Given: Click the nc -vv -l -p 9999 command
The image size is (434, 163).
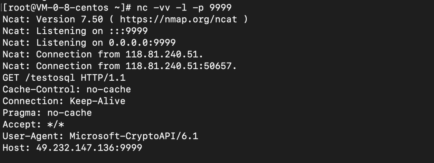Looking at the screenshot, I should click(x=184, y=8).
